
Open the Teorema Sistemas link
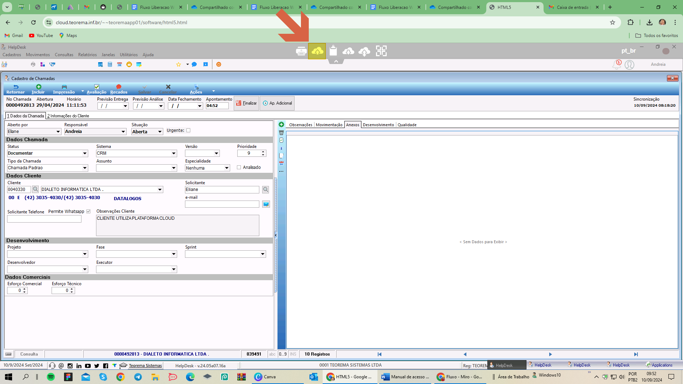[145, 366]
